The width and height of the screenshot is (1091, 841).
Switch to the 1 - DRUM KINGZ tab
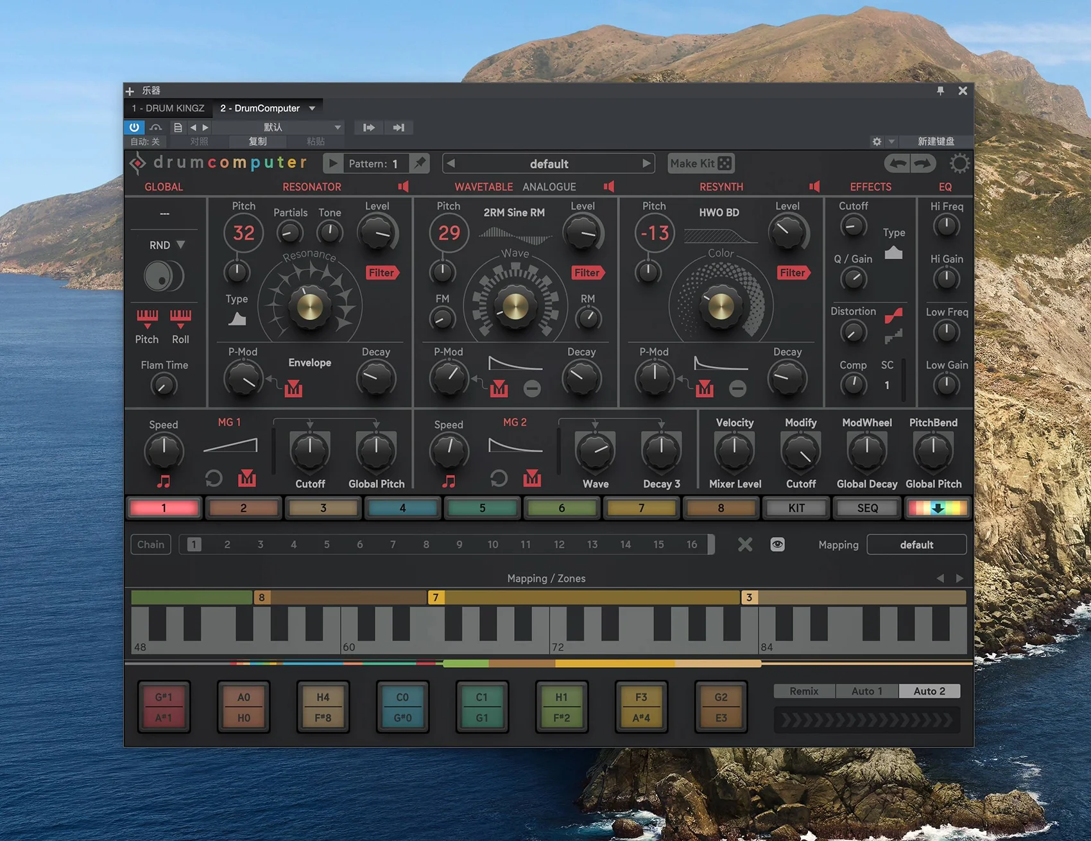coord(168,108)
